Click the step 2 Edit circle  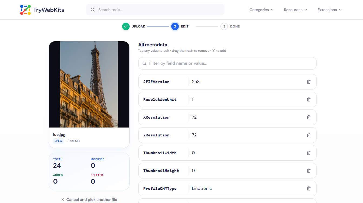[175, 26]
